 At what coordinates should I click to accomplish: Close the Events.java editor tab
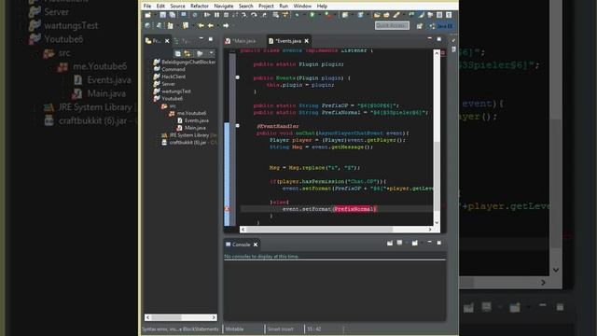tap(307, 41)
